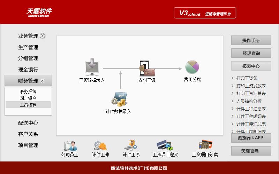Image resolution: width=279 pixels, height=174 pixels.
Task: Select 客户关系 in the sidebar
Action: [x=28, y=134]
